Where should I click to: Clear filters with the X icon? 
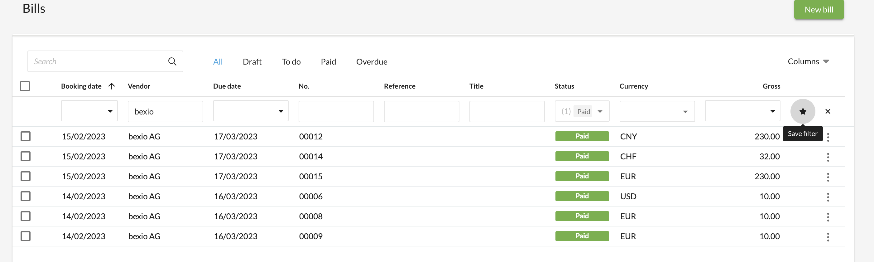[x=828, y=111]
